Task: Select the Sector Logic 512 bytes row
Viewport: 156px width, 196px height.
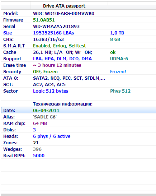Action: 79,91
